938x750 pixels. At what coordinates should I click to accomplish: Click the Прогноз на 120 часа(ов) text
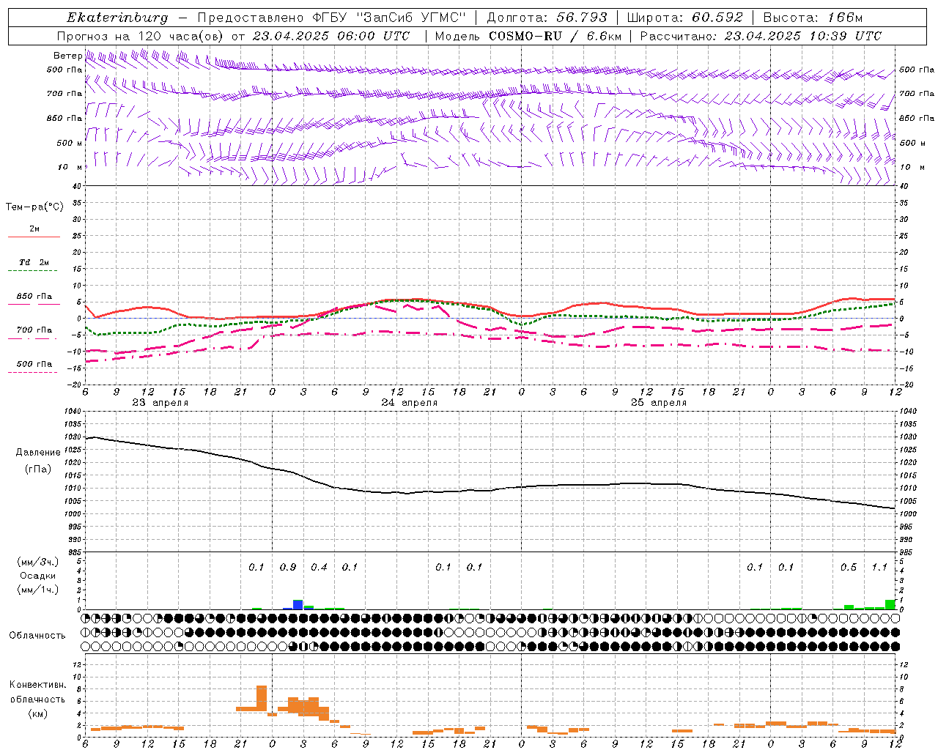(x=141, y=36)
